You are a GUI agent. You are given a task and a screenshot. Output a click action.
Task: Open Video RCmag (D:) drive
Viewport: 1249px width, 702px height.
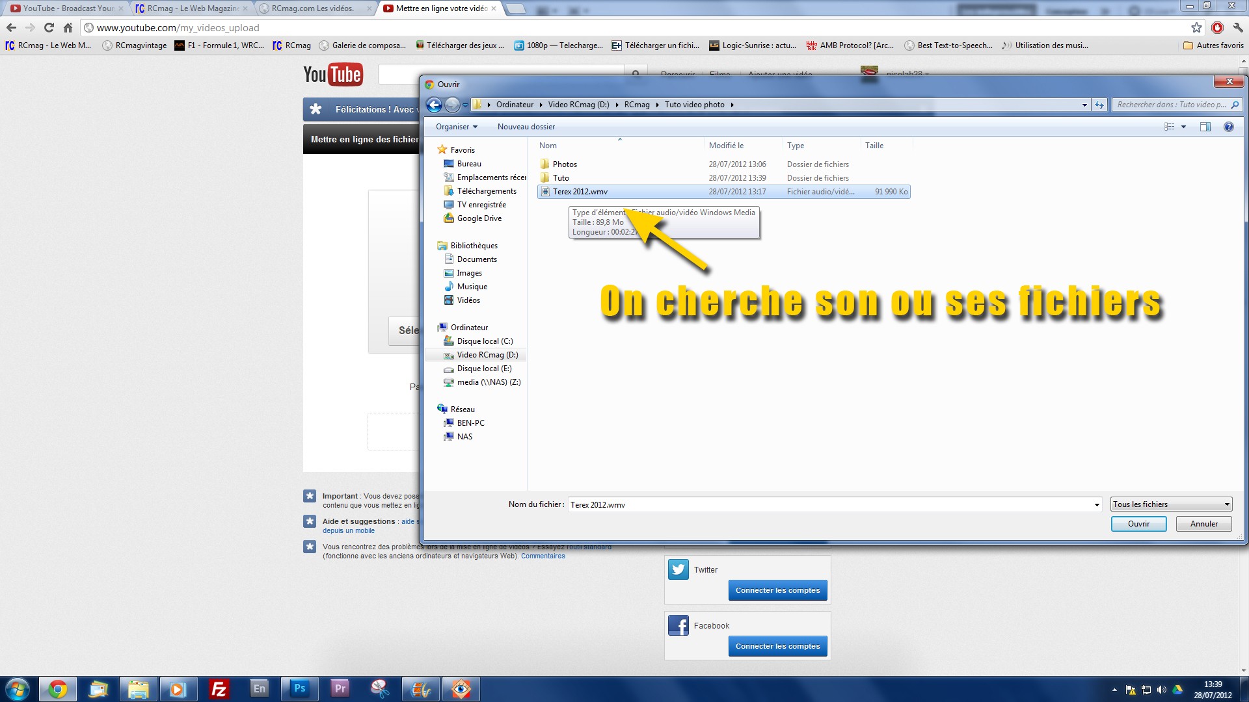[487, 355]
